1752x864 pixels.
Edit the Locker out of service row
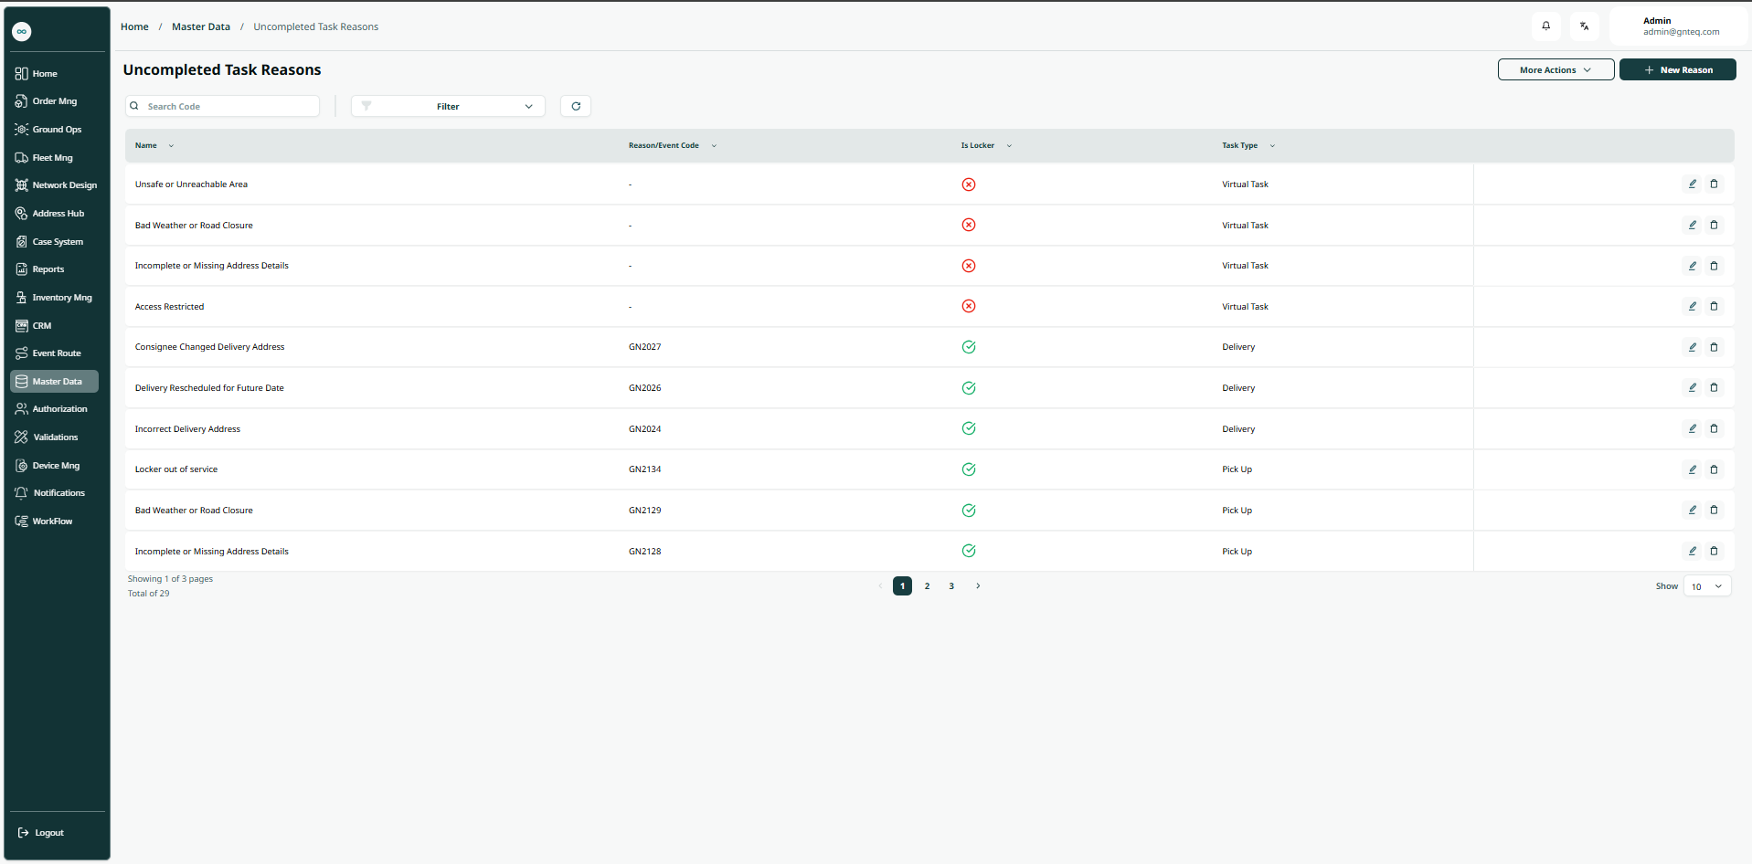point(1692,469)
